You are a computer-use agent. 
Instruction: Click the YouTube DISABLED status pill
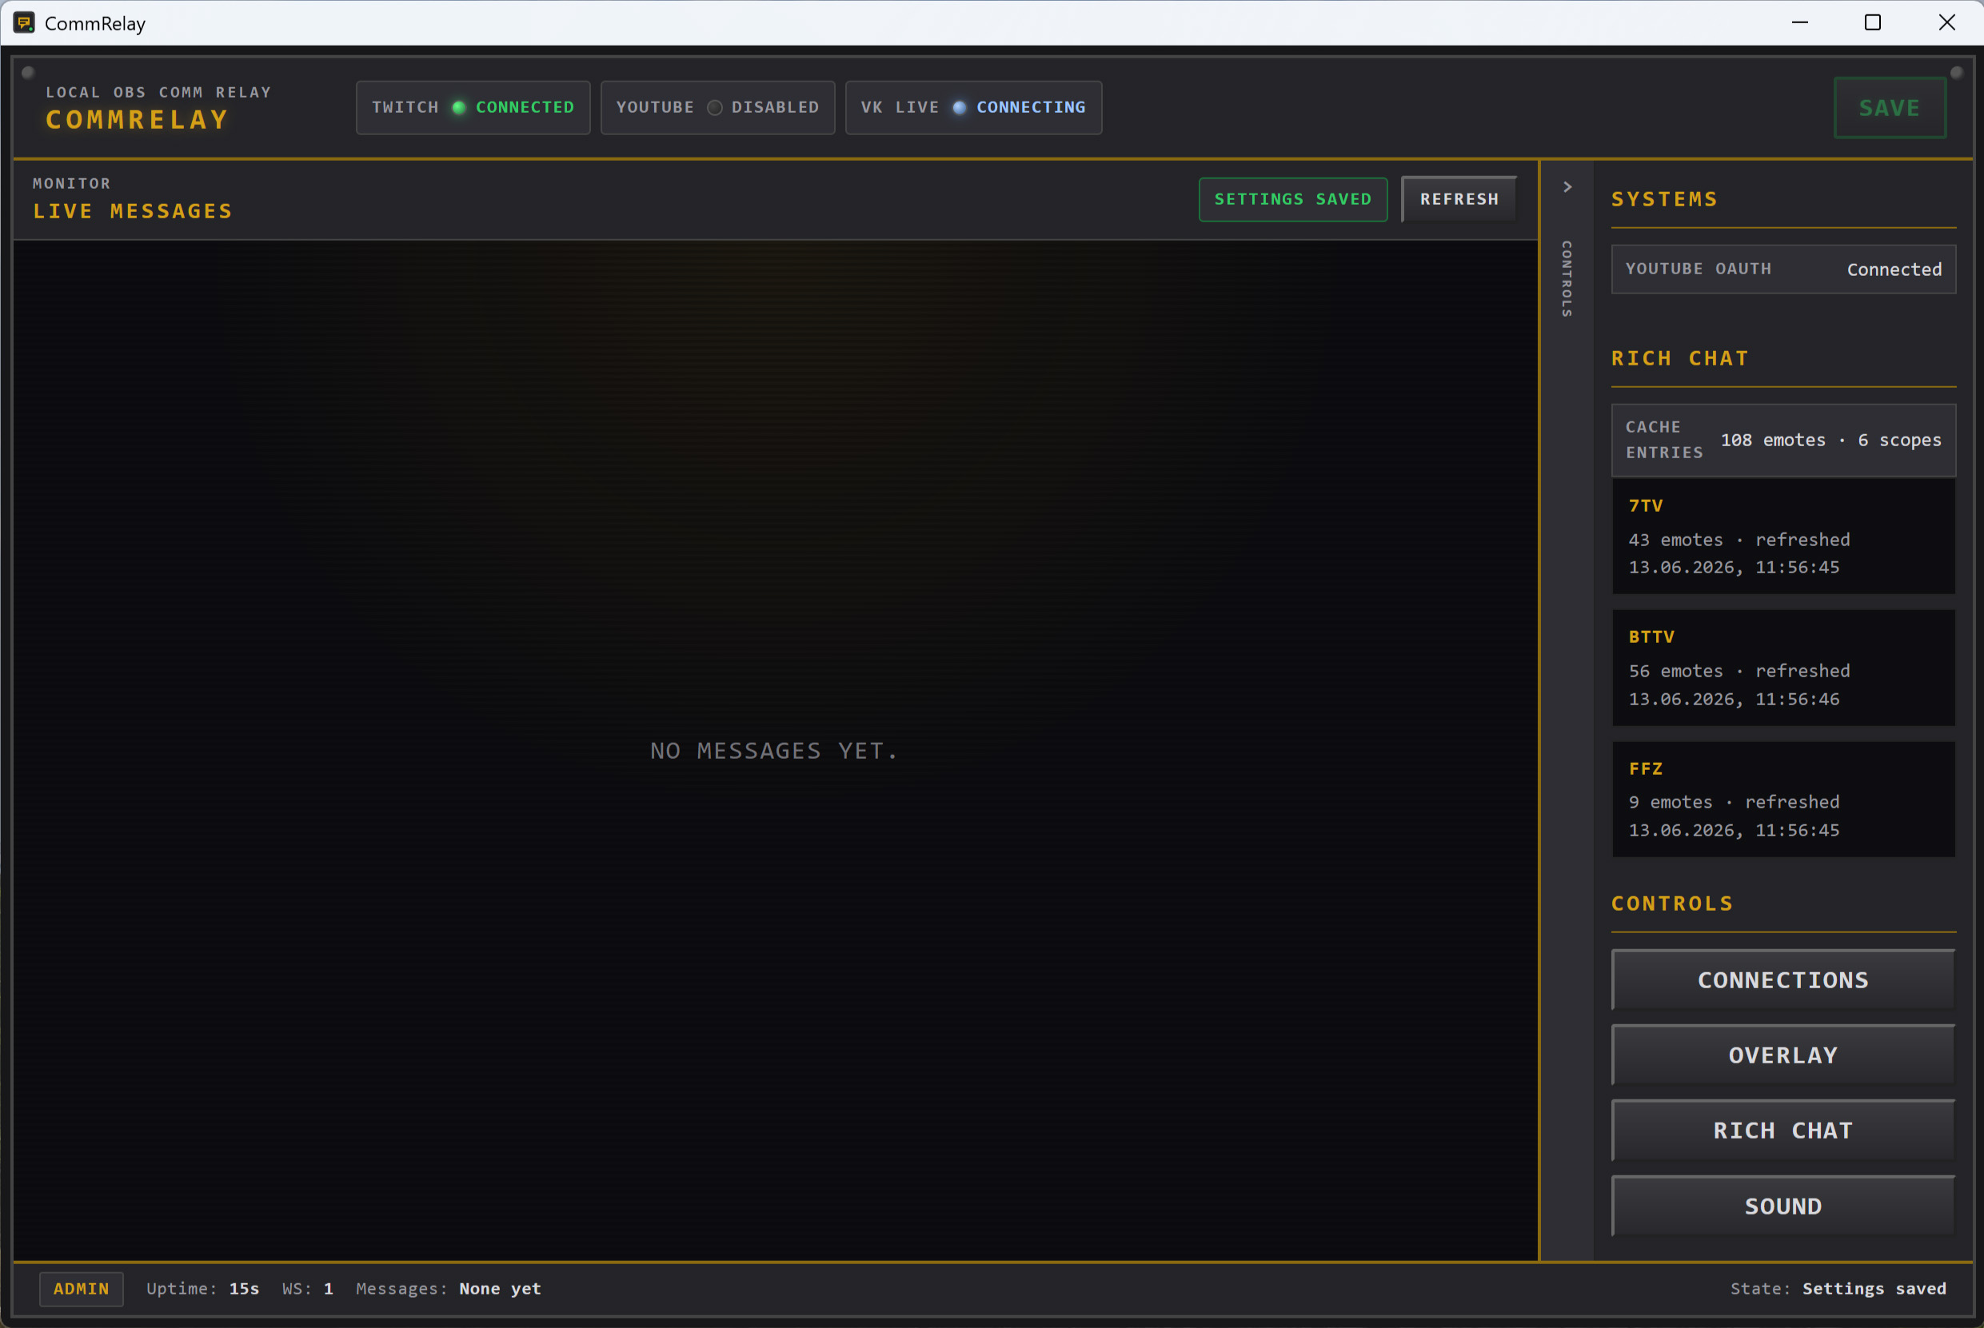click(717, 108)
